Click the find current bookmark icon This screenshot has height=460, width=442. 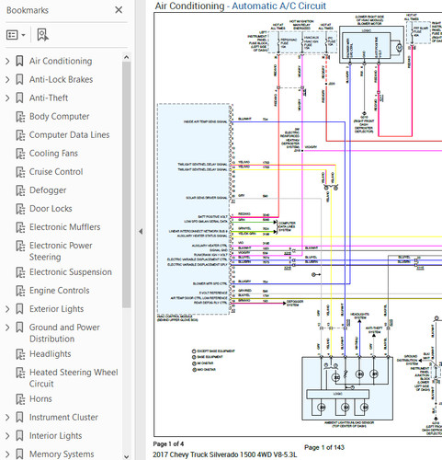[x=42, y=35]
